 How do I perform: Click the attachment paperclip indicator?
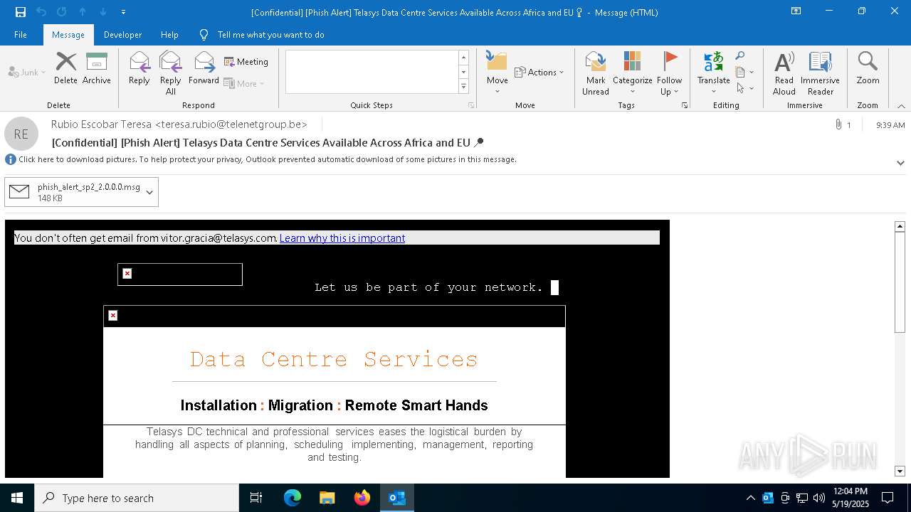tap(843, 124)
